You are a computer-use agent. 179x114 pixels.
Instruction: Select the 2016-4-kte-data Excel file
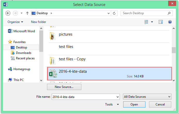(x=110, y=74)
